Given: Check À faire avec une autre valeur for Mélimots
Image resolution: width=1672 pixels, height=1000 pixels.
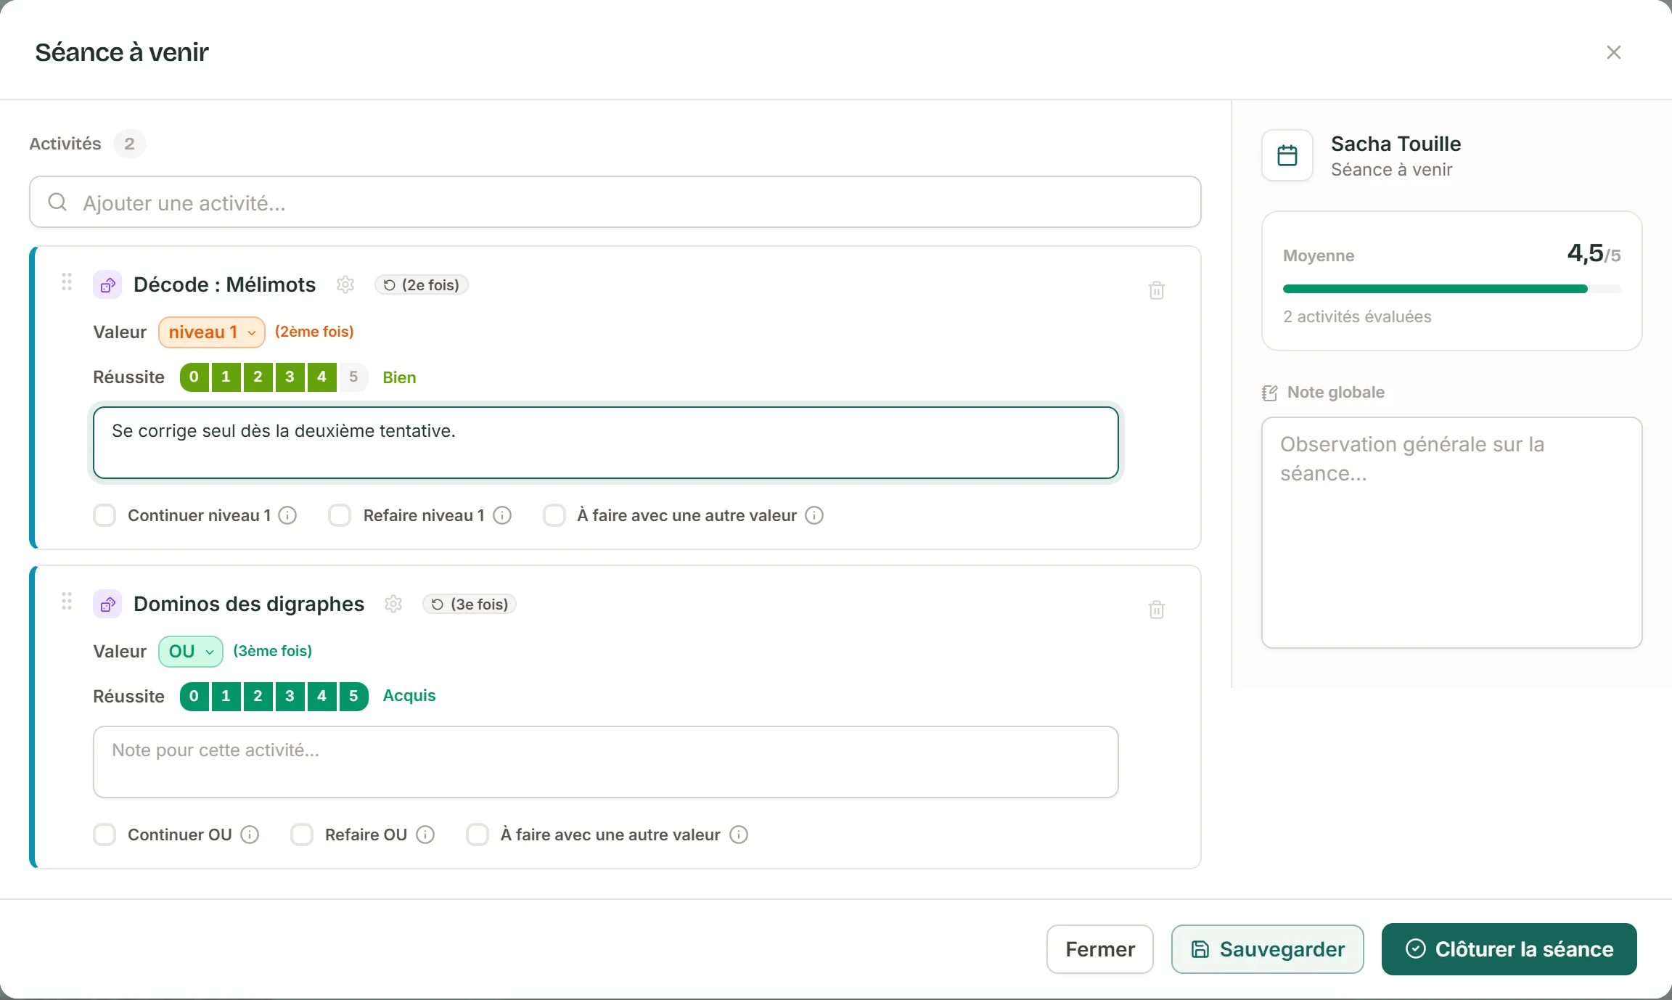Looking at the screenshot, I should [554, 515].
